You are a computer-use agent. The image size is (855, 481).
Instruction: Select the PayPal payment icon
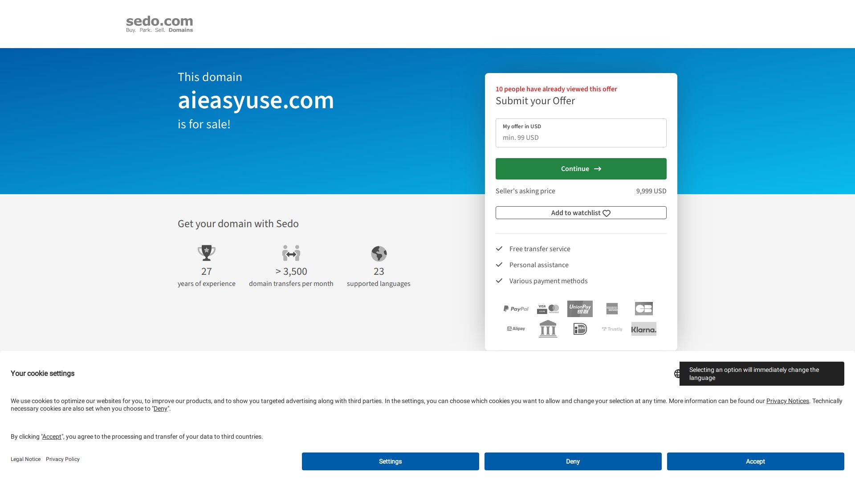(516, 308)
